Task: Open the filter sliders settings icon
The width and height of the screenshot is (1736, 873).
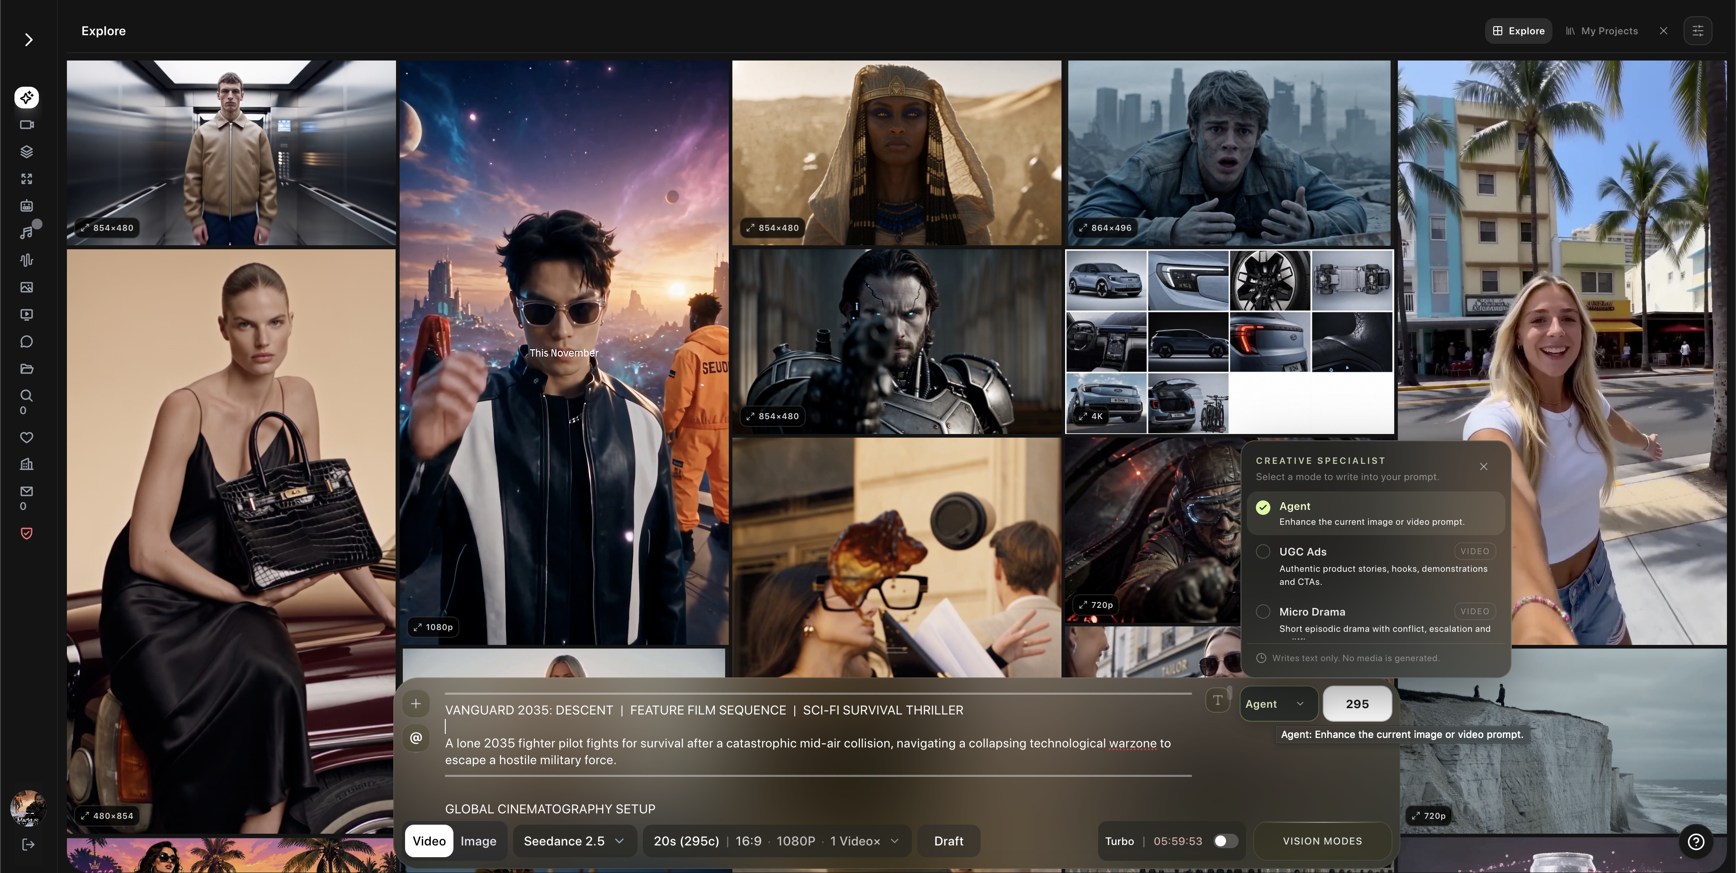Action: pyautogui.click(x=1698, y=31)
